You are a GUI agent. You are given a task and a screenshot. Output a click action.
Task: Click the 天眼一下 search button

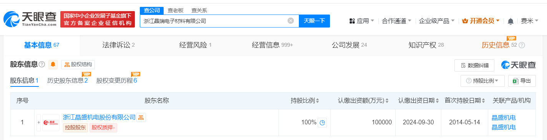(x=314, y=21)
